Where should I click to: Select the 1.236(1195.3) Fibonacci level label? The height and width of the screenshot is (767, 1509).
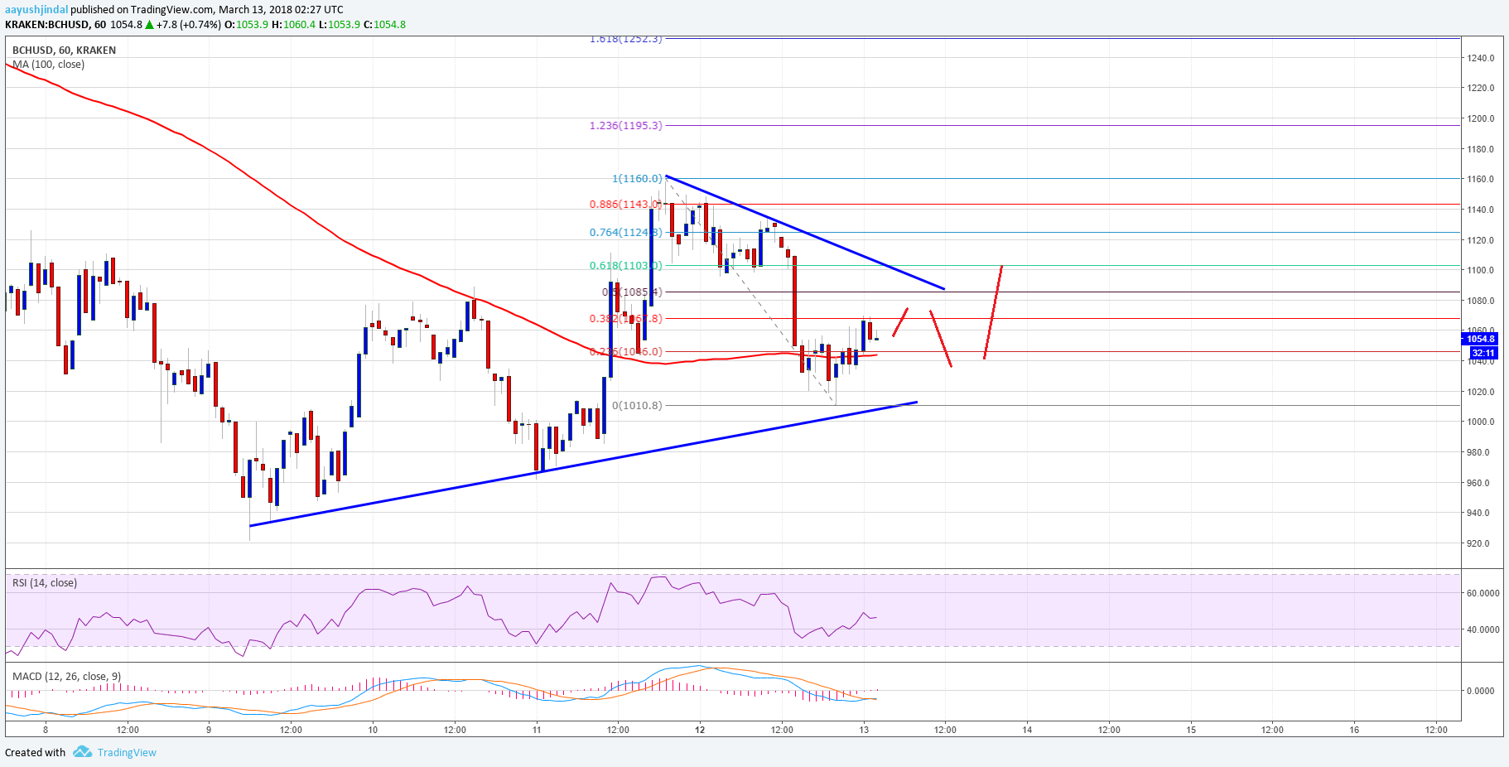tap(625, 126)
